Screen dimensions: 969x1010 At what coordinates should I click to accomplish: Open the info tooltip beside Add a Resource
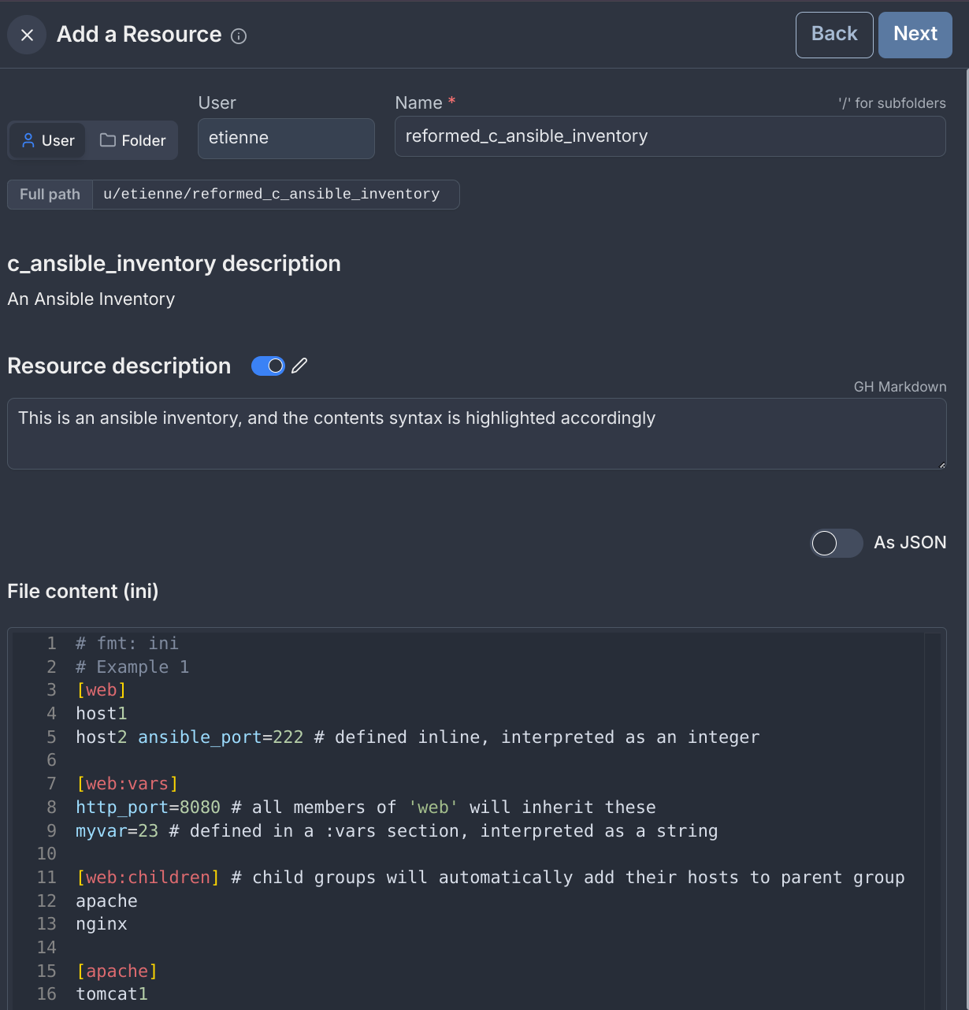tap(239, 36)
